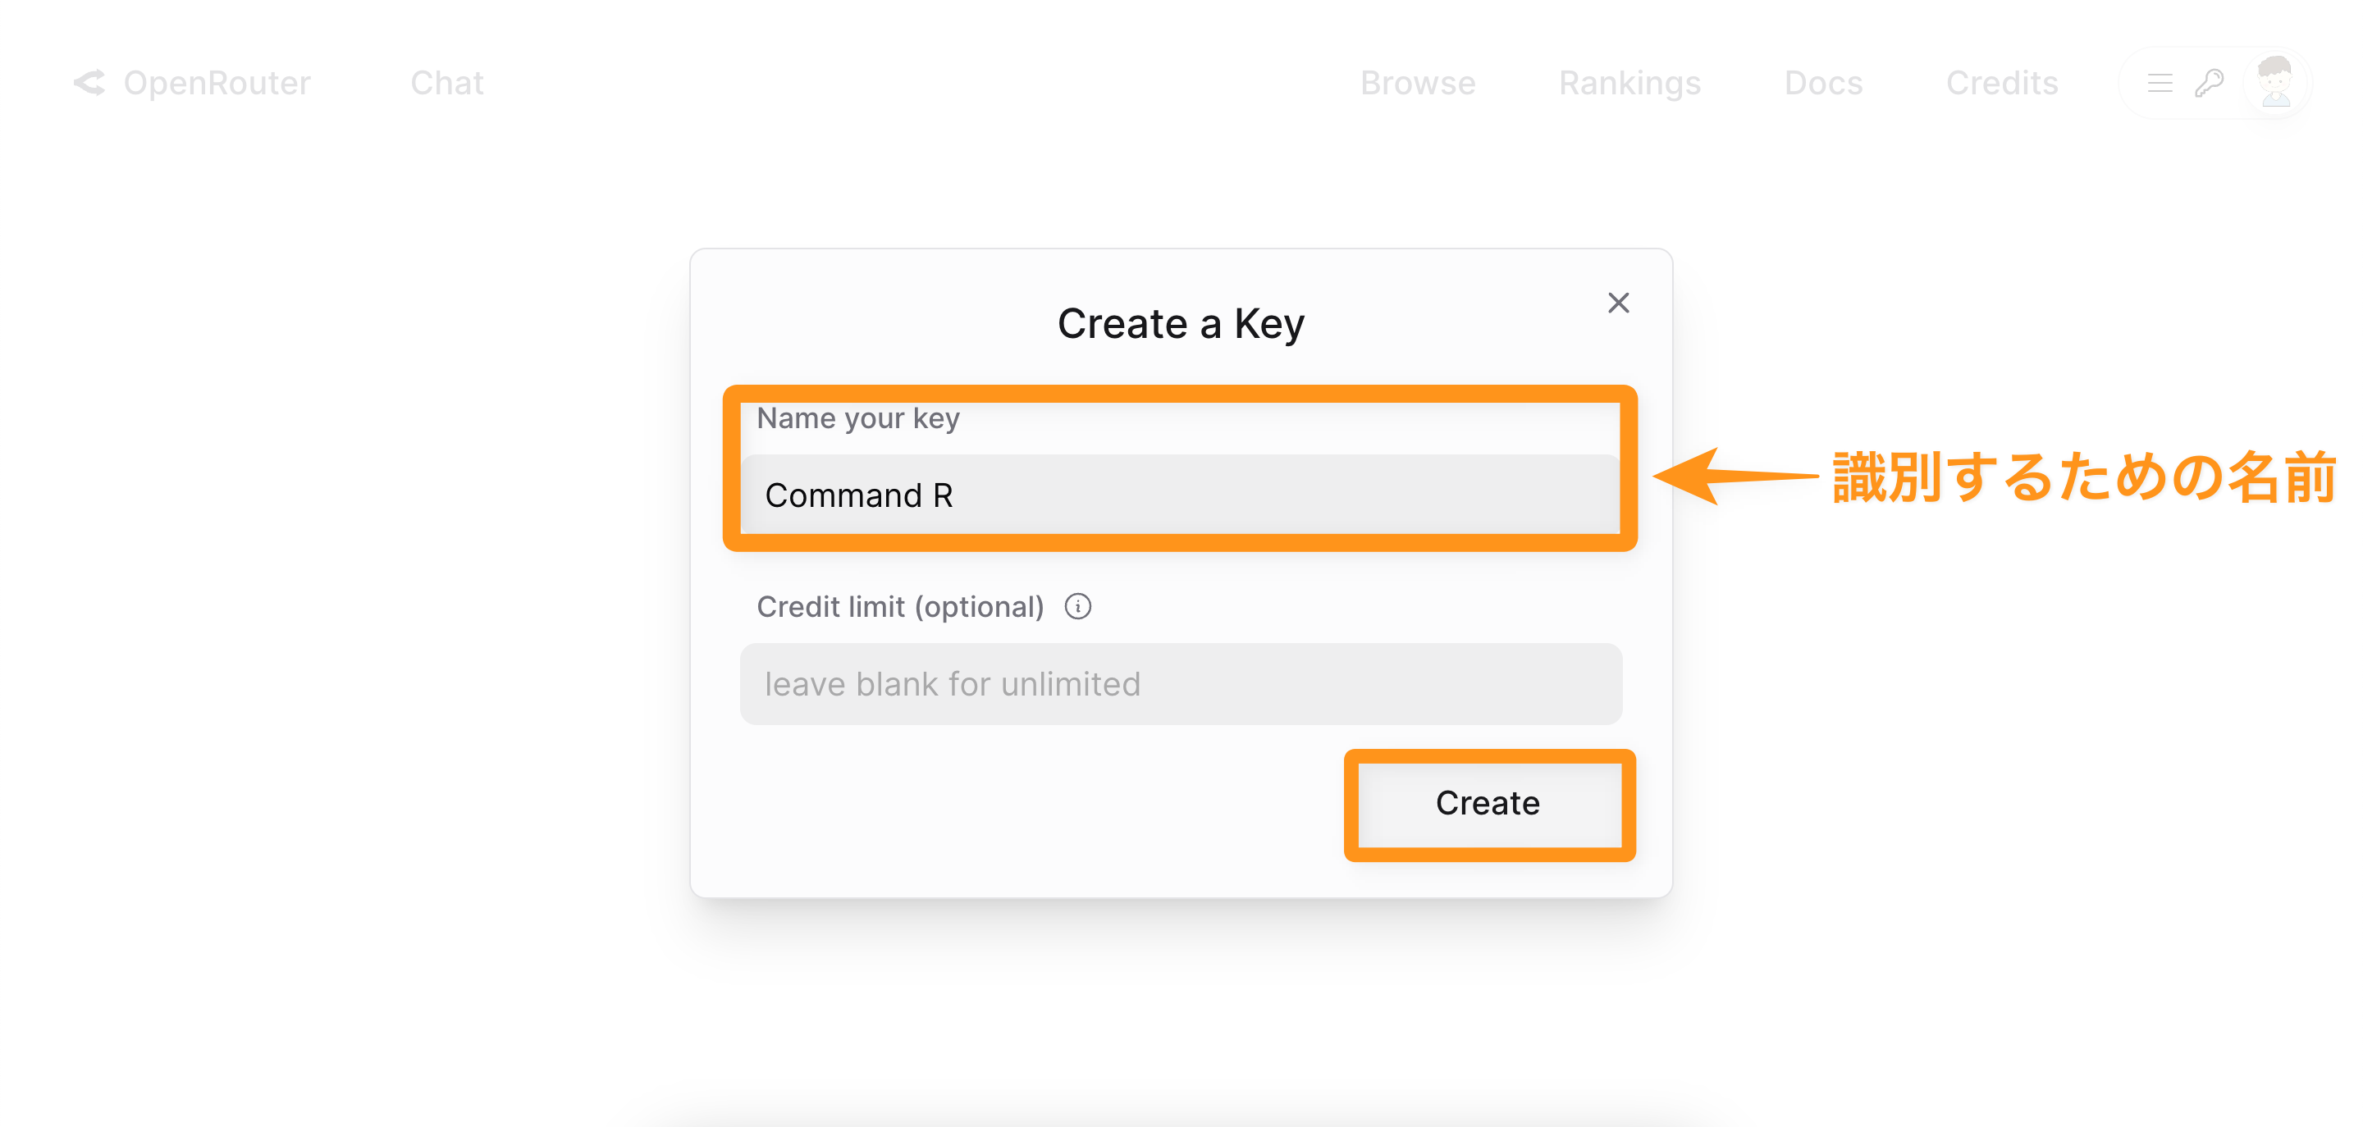
Task: Go to the Browse page
Action: click(1417, 83)
